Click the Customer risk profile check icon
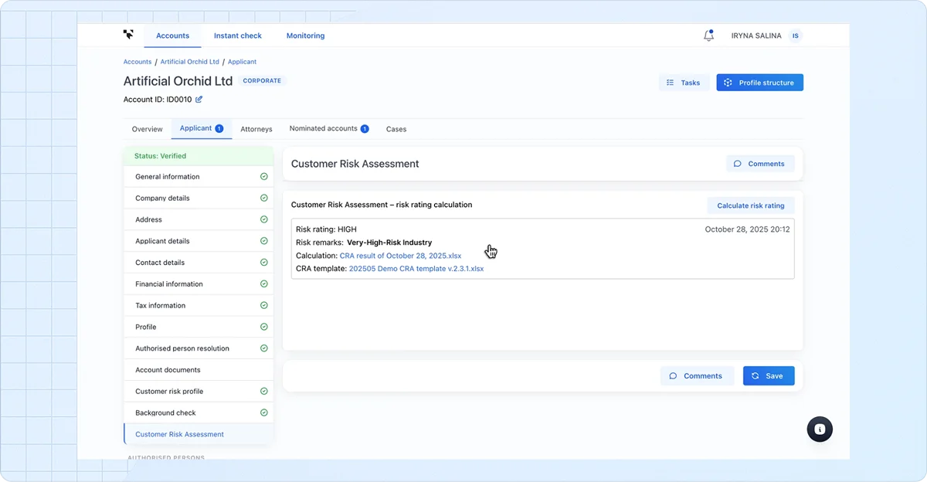 (x=263, y=392)
